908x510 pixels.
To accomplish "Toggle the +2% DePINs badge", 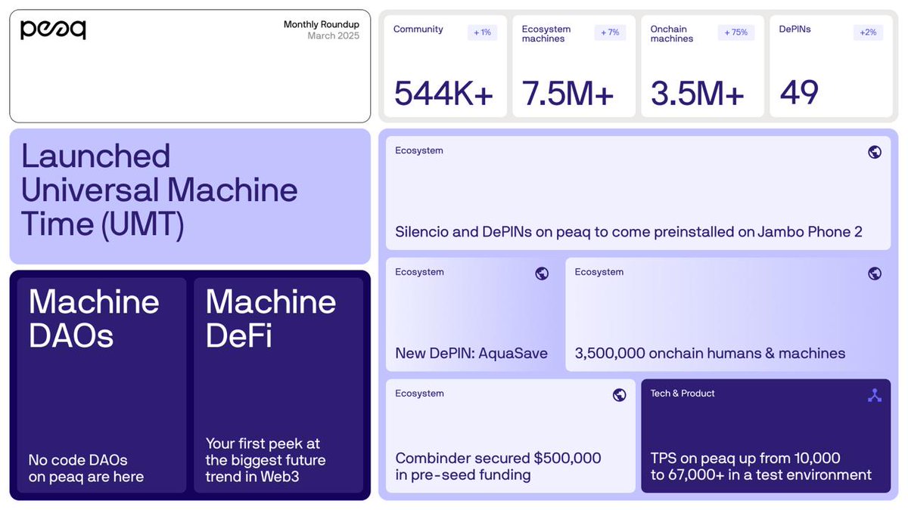I will (867, 32).
